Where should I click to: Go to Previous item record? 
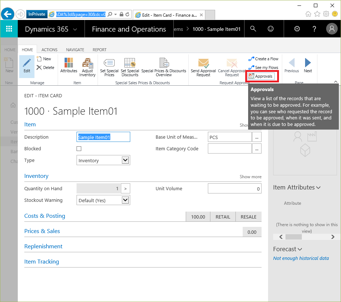point(292,65)
